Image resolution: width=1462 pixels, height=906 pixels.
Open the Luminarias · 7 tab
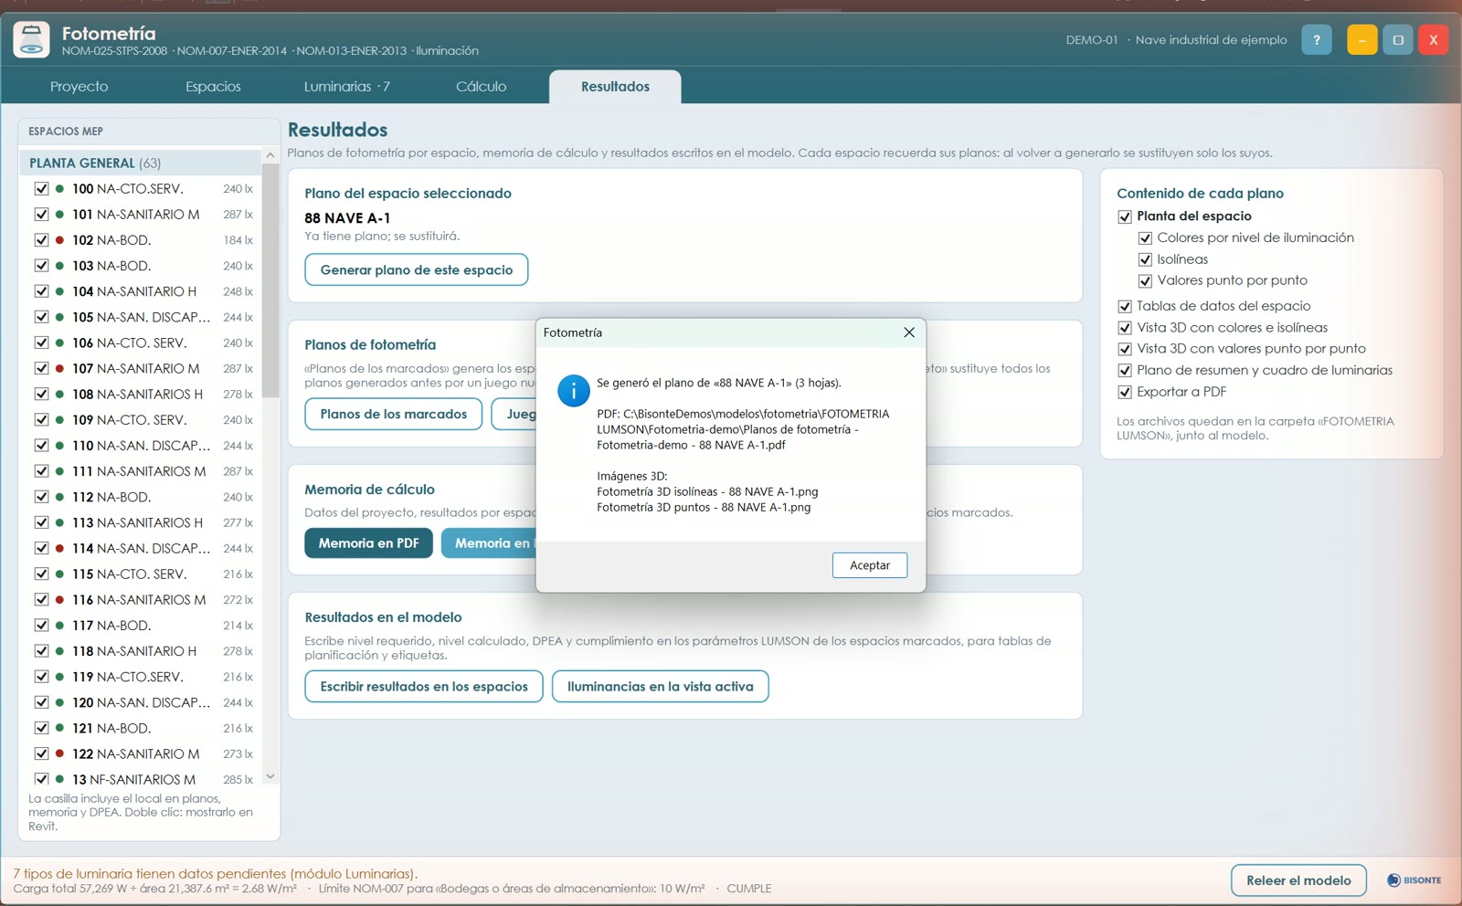pos(346,87)
